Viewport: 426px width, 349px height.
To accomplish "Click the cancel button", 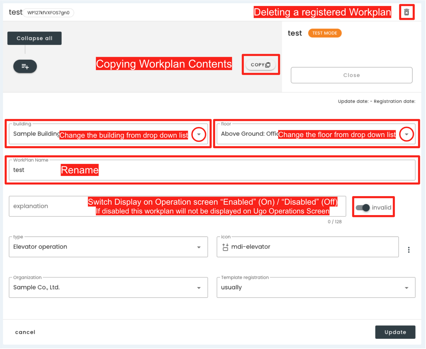I will pyautogui.click(x=25, y=332).
